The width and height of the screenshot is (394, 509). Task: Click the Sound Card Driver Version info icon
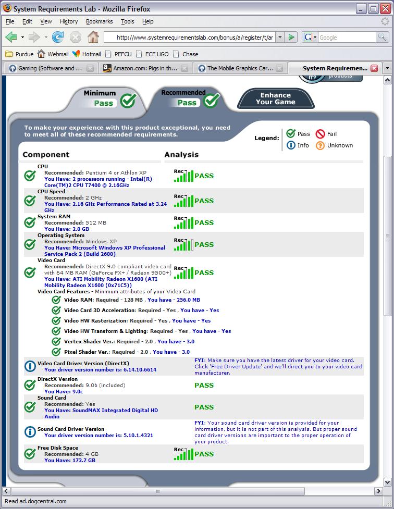(30, 432)
